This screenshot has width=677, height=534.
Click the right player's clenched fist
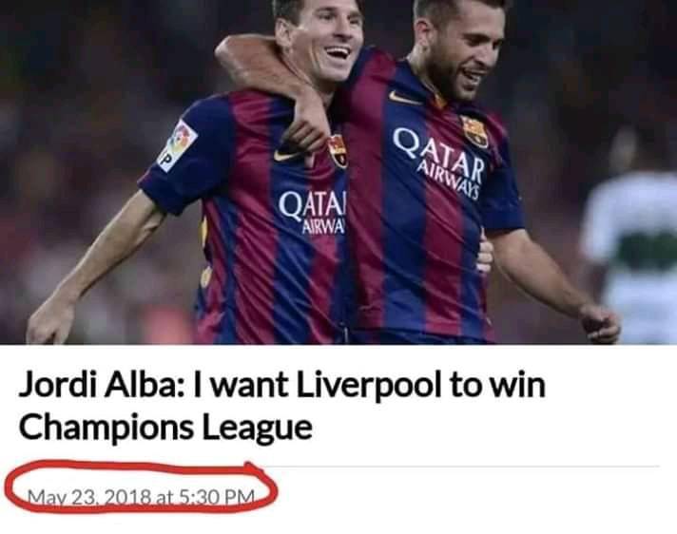click(x=600, y=323)
